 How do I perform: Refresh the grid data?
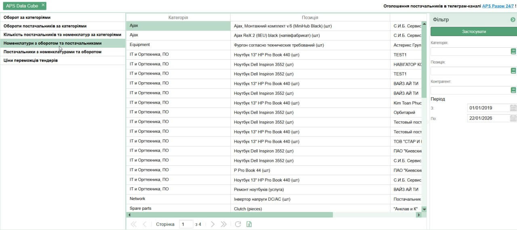238,224
